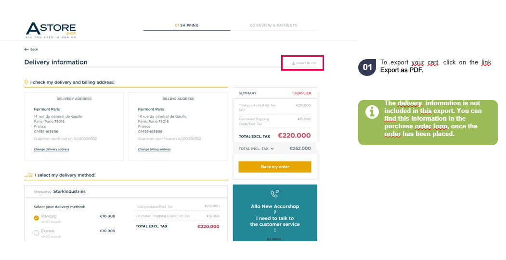Click the 1 Supplier label in summary
The height and width of the screenshot is (260, 506).
[302, 93]
